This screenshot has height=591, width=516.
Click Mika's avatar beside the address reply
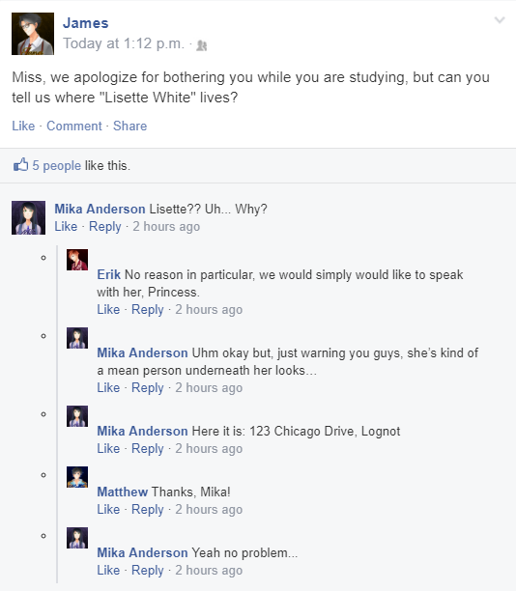pos(77,416)
